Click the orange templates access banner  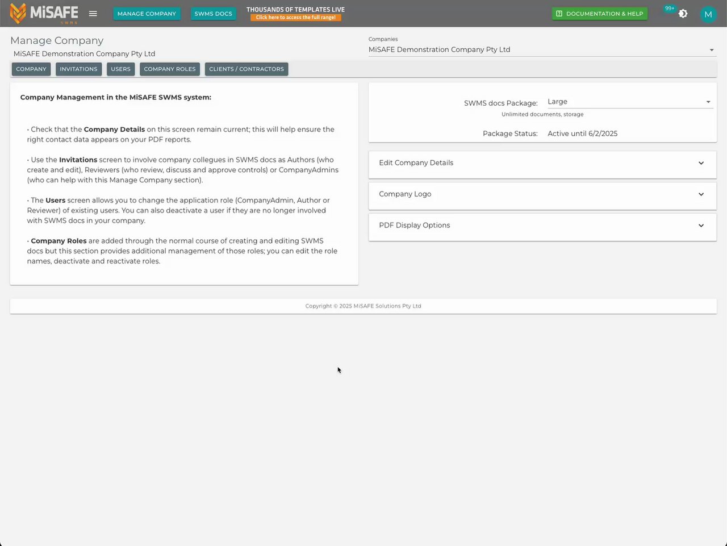pyautogui.click(x=295, y=18)
